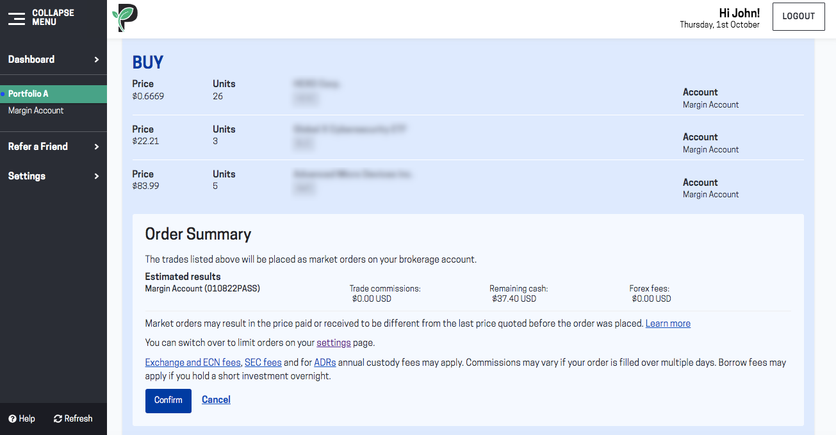
Task: Click the ADRs link
Action: tap(325, 363)
